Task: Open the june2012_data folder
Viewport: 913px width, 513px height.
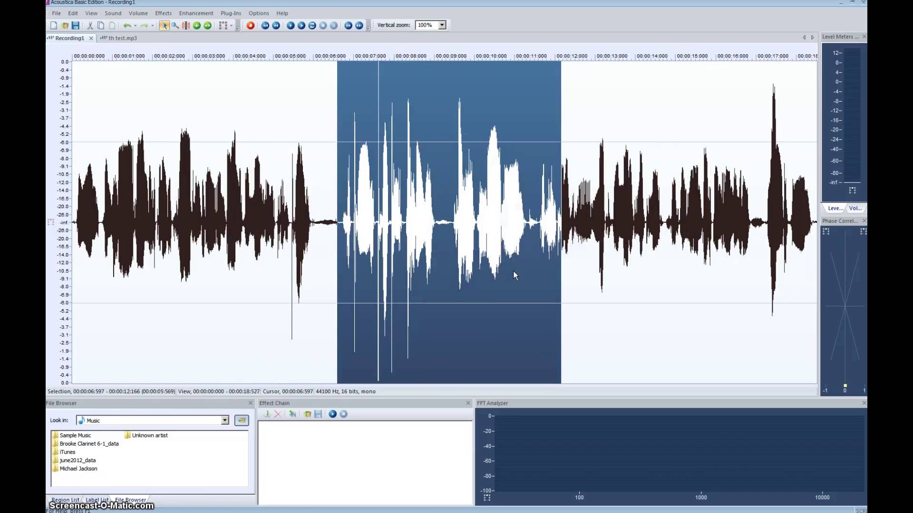Action: pyautogui.click(x=74, y=460)
